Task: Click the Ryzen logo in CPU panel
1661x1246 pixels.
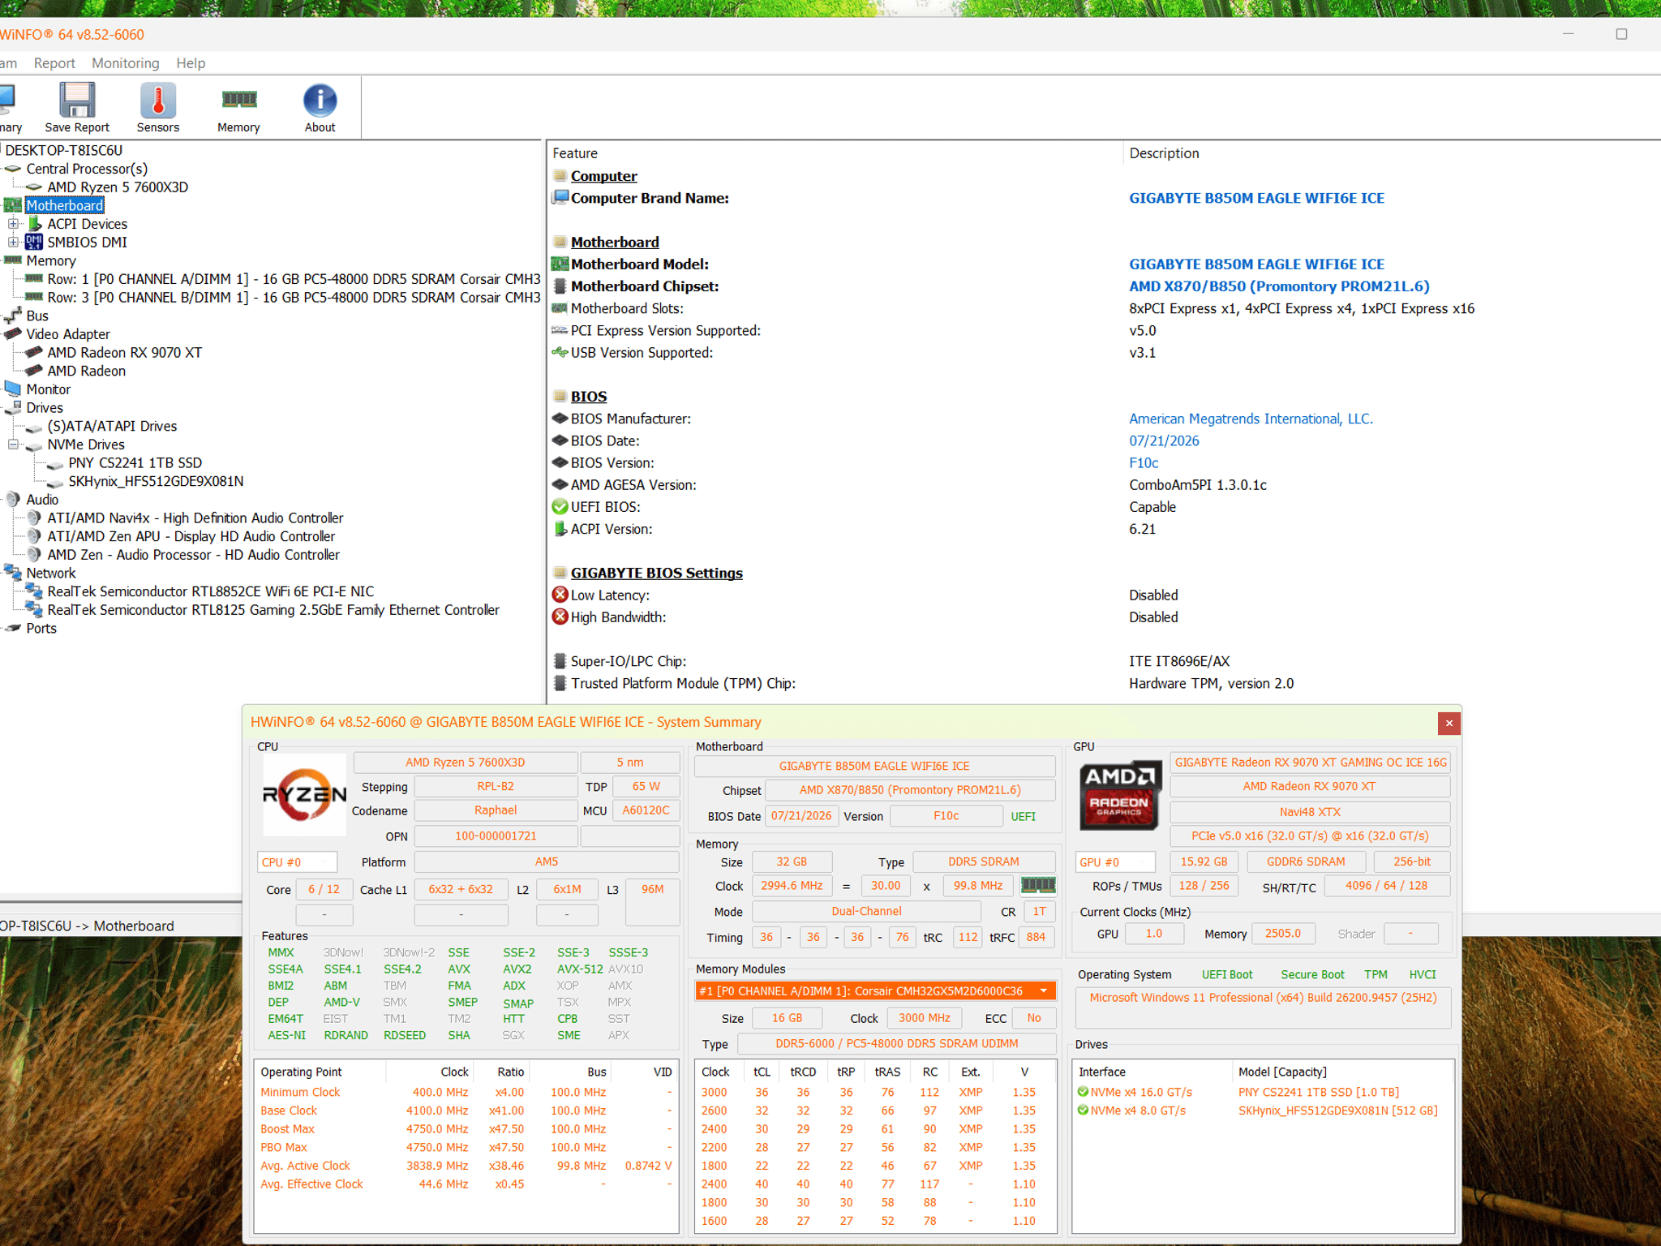Action: pos(304,795)
